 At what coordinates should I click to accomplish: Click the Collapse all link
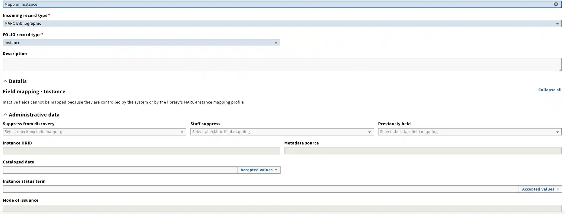(x=550, y=90)
